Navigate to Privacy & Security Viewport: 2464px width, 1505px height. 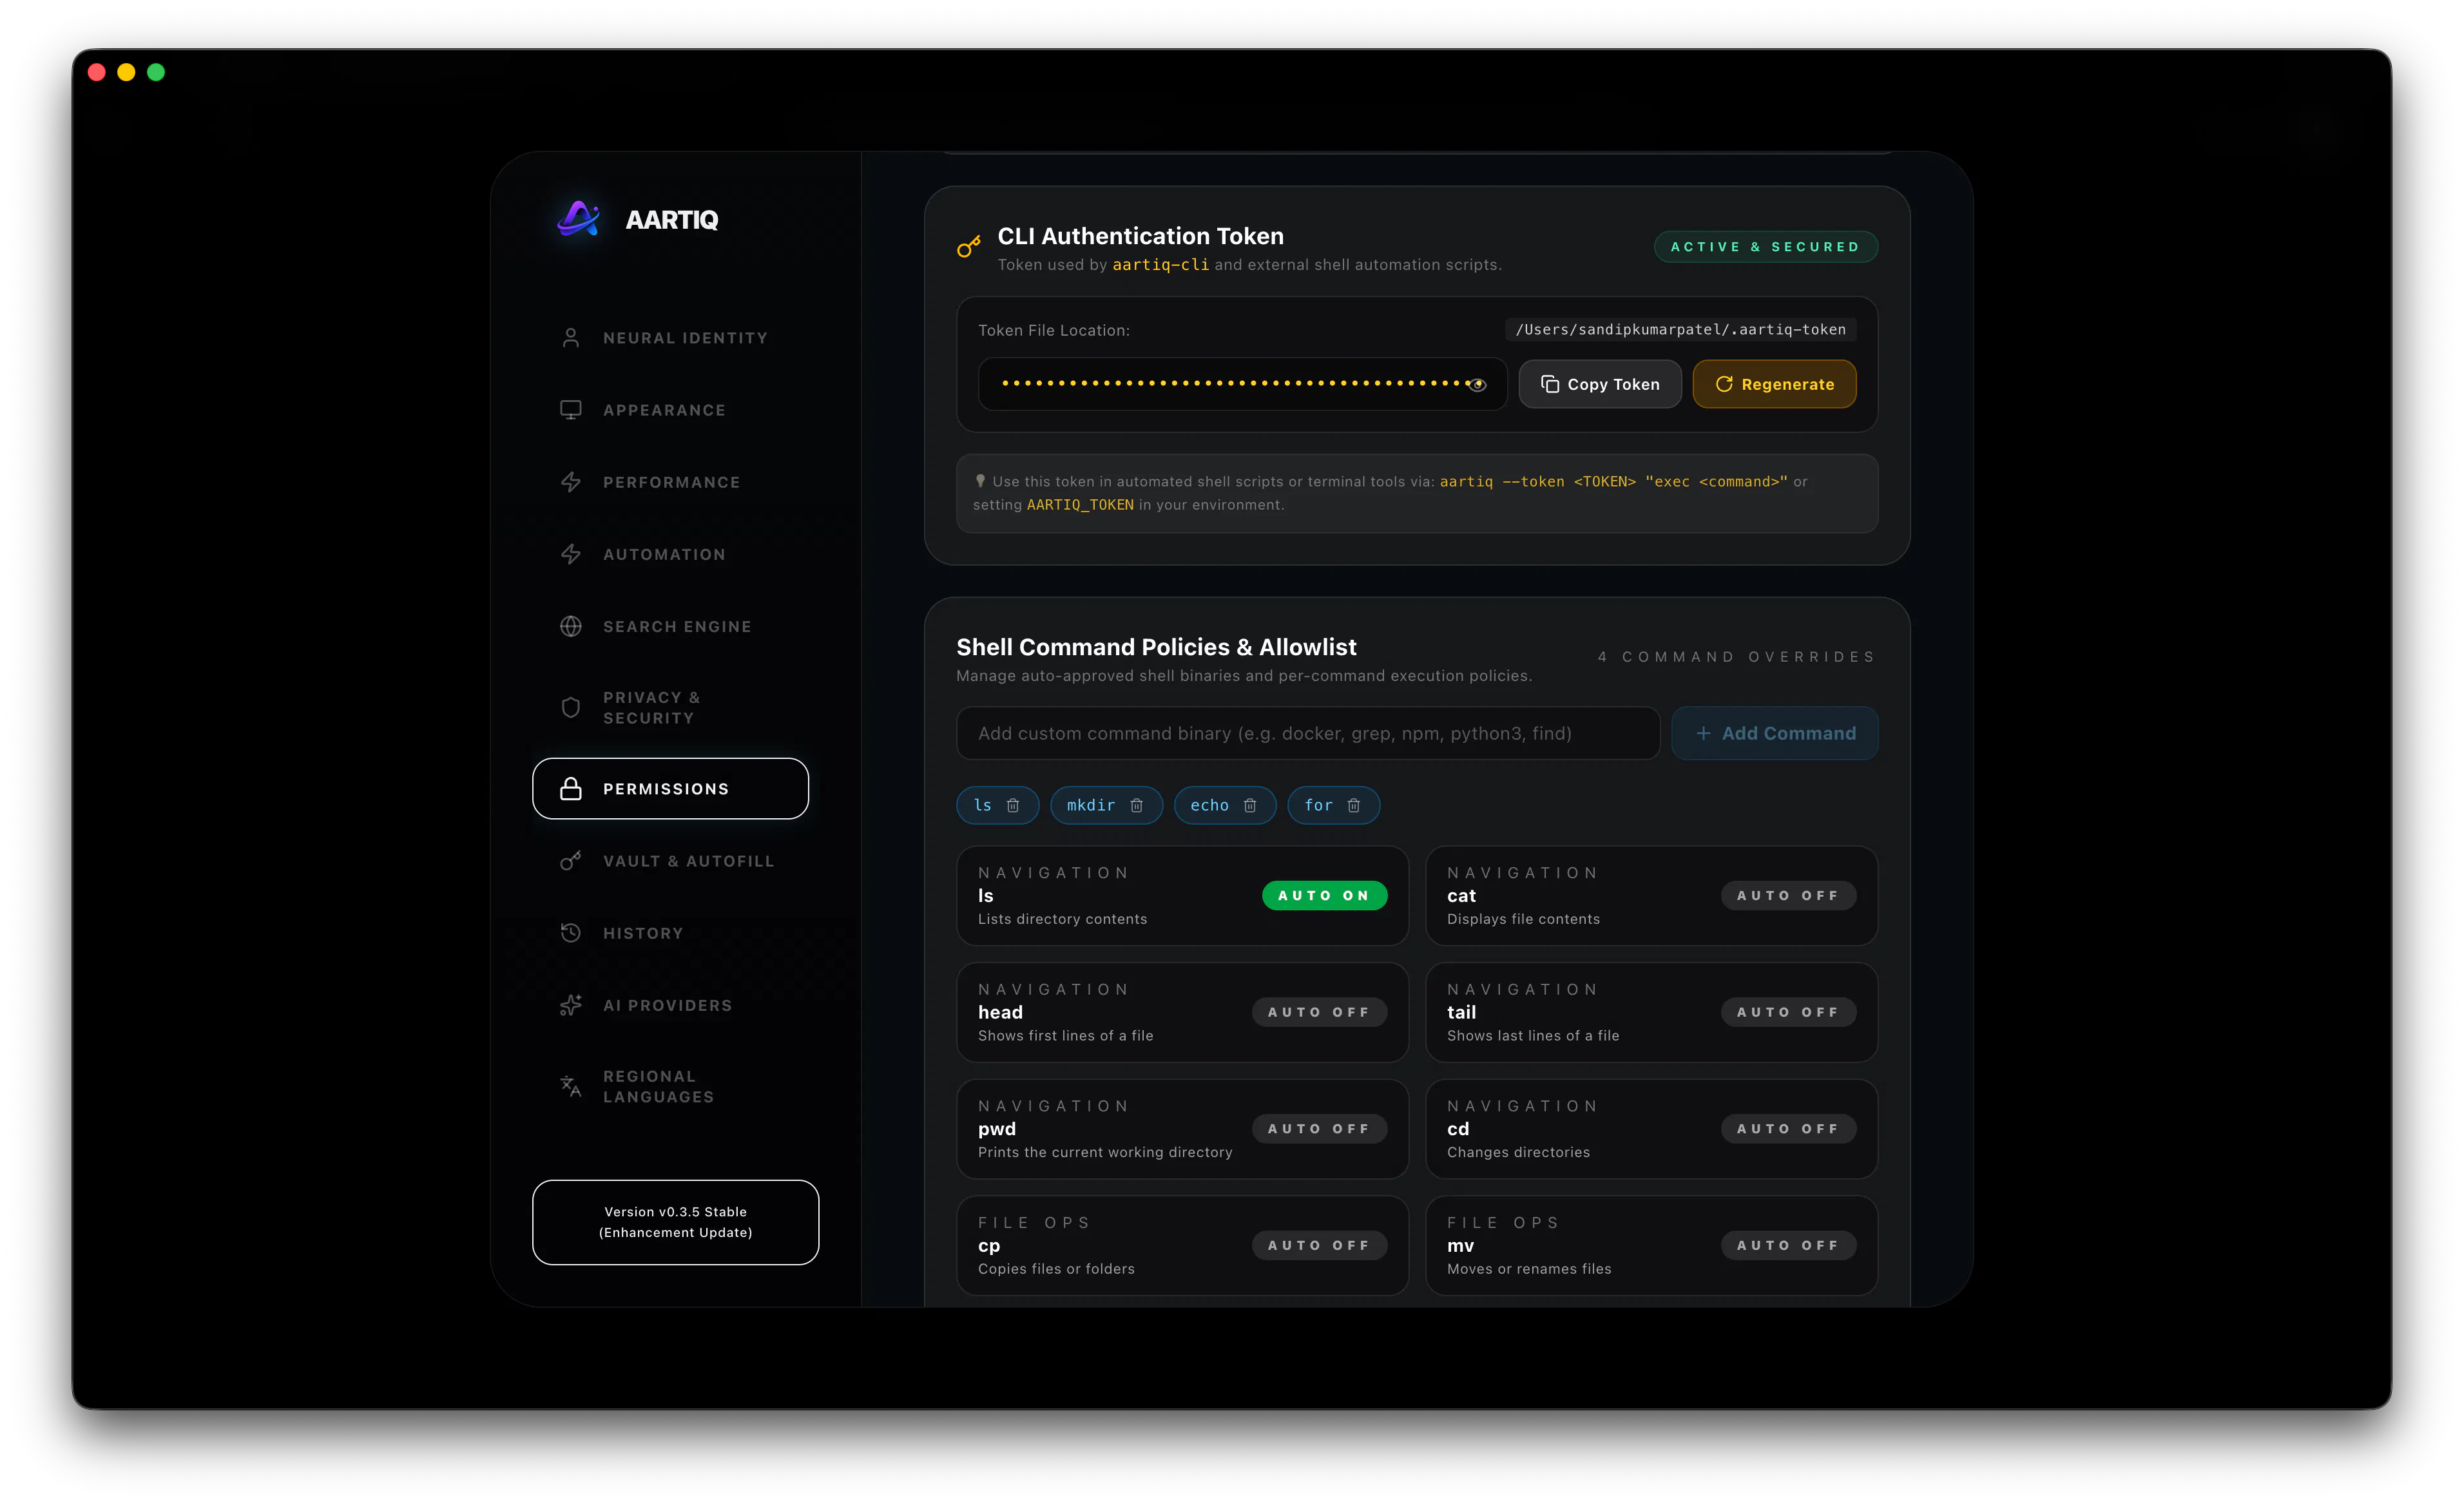point(670,708)
